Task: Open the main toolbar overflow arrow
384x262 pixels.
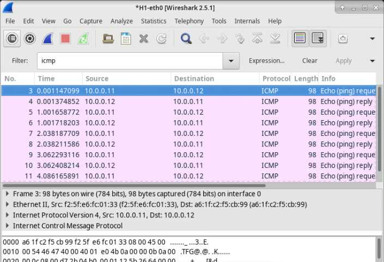Action: (x=372, y=39)
